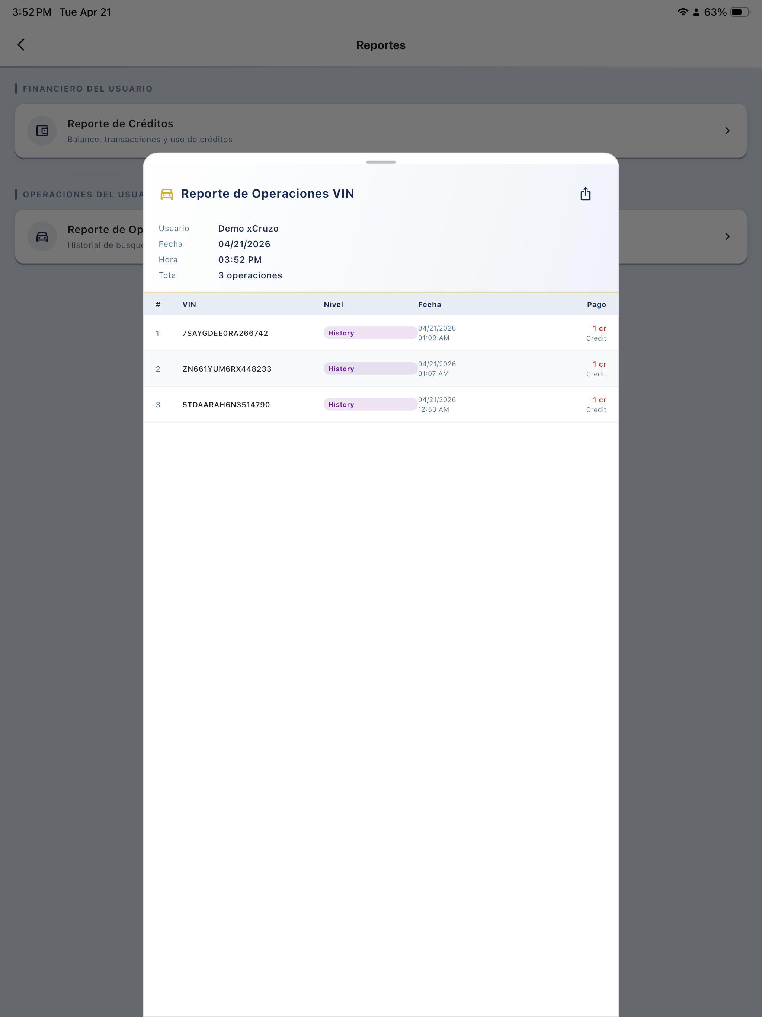This screenshot has height=1017, width=762.
Task: Tap the History badge for VIN 5TDAARAH6N3514790
Action: tap(371, 405)
